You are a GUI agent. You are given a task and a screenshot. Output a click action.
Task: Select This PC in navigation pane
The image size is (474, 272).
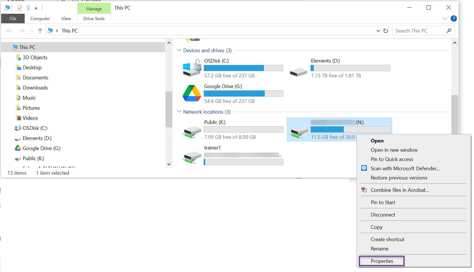83,47
